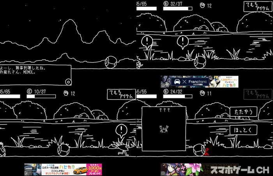Screen dimensions: 273x176
Task: Tap the ball character next to the red crab
Action: click(x=199, y=149)
